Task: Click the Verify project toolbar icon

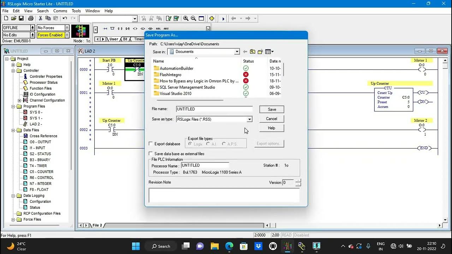Action: click(176, 18)
